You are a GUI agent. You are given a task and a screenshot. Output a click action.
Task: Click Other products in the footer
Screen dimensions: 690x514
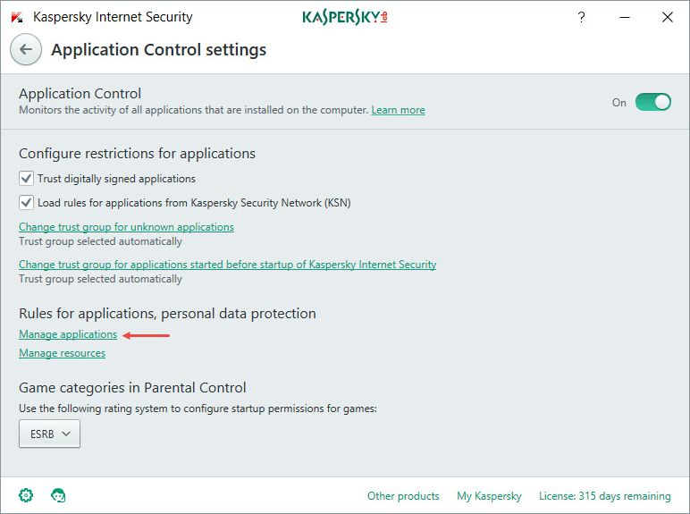tap(403, 496)
